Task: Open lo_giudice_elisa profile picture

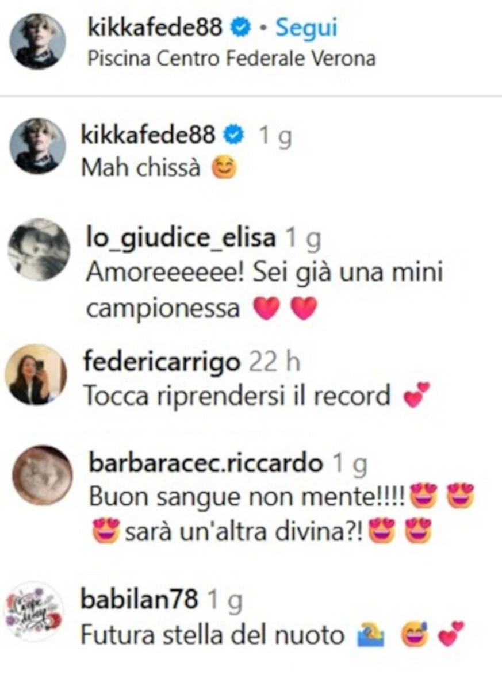Action: (39, 250)
